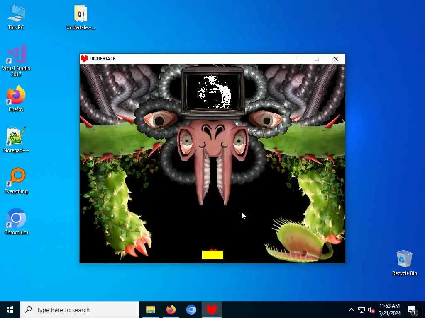Click the Venus flytrap in the game
This screenshot has width=425, height=318.
click(298, 241)
